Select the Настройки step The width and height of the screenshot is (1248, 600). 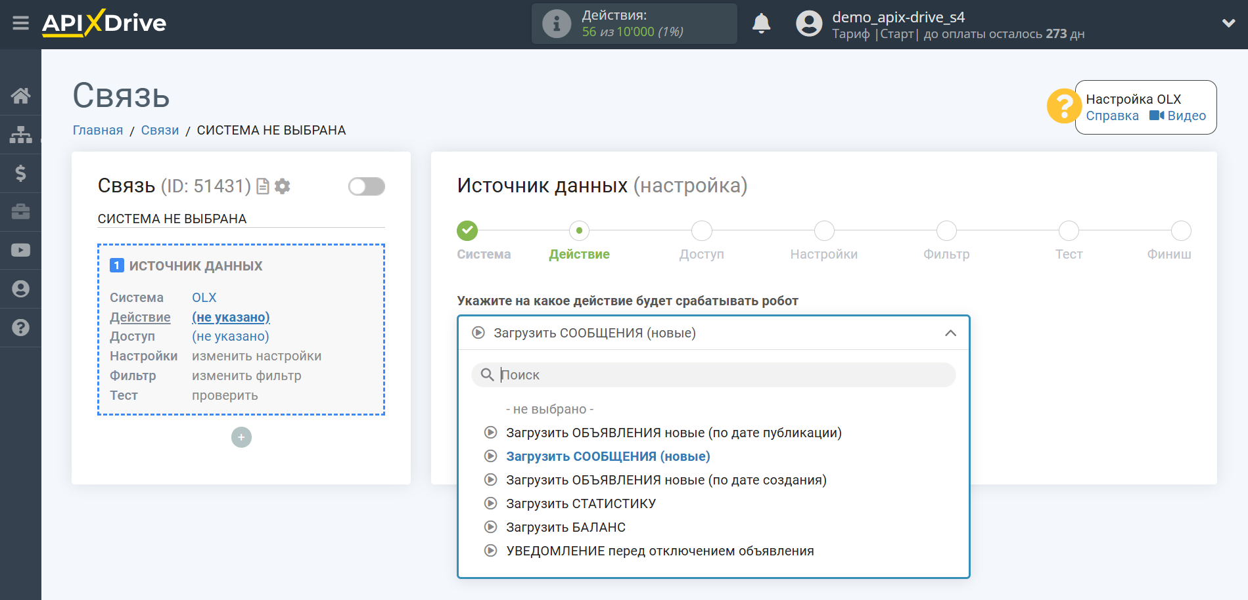tap(824, 230)
